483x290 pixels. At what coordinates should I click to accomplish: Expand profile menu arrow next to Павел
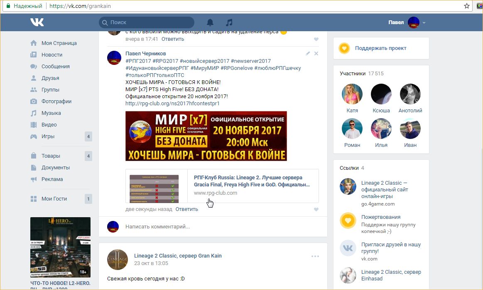[424, 22]
